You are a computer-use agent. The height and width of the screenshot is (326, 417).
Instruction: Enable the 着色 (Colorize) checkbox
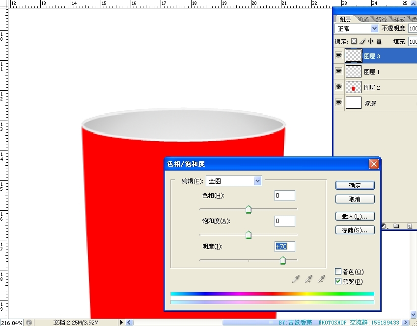(338, 272)
